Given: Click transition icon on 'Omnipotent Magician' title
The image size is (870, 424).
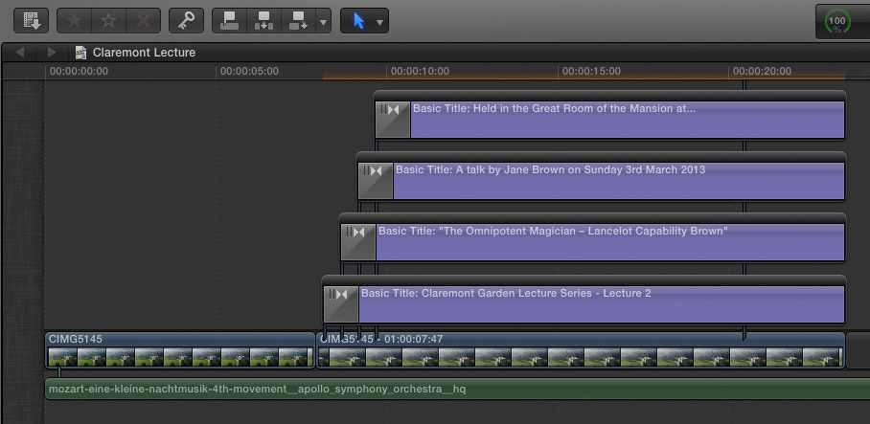Looking at the screenshot, I should click(358, 242).
